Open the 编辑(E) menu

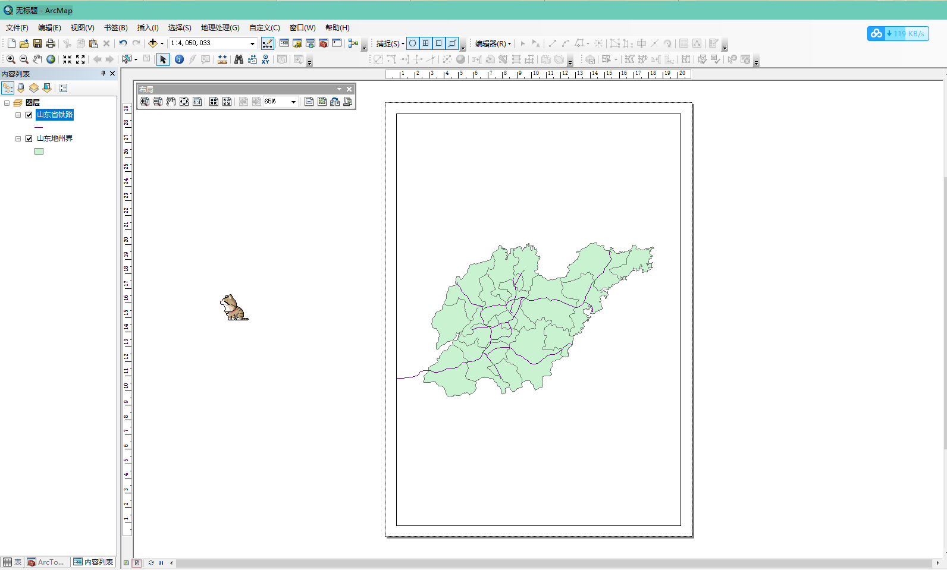click(x=49, y=28)
